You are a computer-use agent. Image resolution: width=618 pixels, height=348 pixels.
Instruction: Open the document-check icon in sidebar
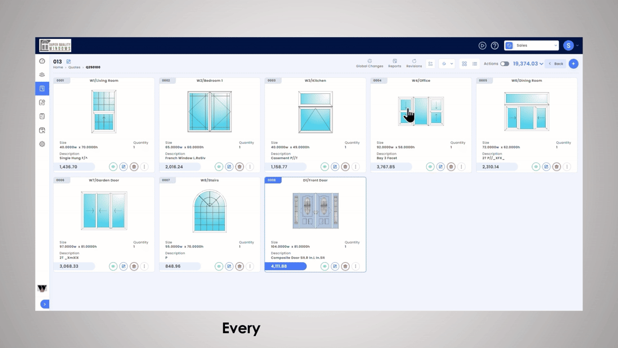tap(42, 102)
